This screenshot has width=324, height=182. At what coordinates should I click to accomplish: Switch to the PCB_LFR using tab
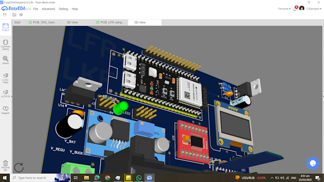pos(111,22)
